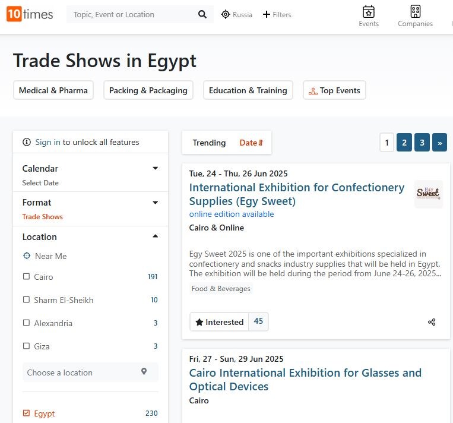Click the Sharm El-Sheikh count 10
This screenshot has height=423, width=453.
[154, 300]
